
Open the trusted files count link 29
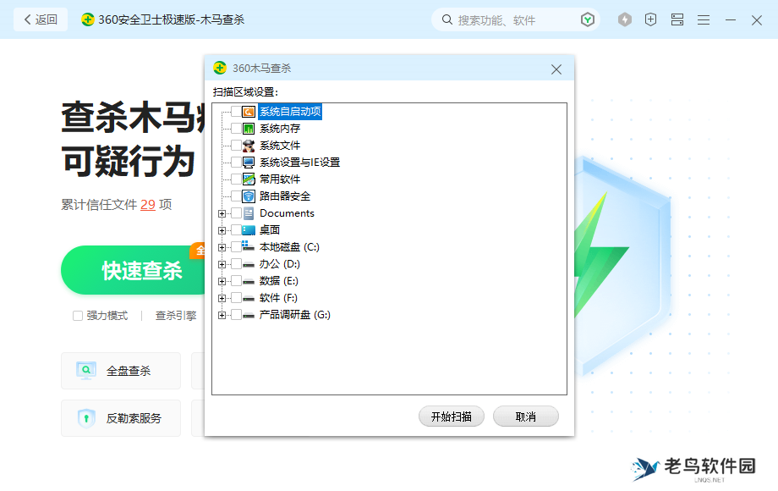coord(148,205)
